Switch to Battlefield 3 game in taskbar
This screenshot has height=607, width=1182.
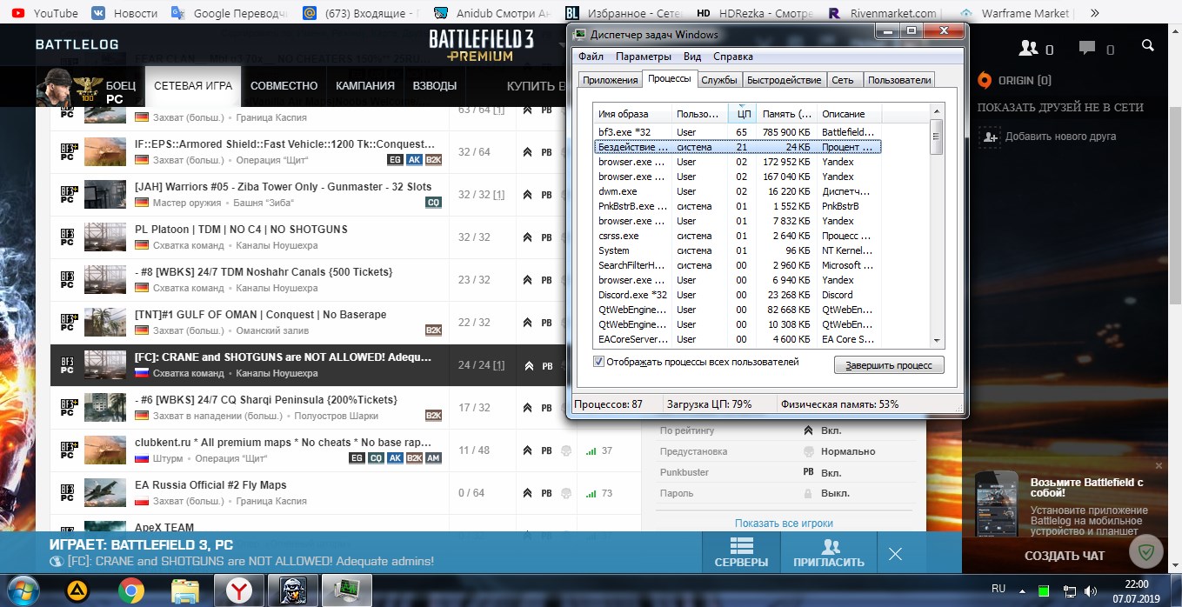pyautogui.click(x=292, y=591)
